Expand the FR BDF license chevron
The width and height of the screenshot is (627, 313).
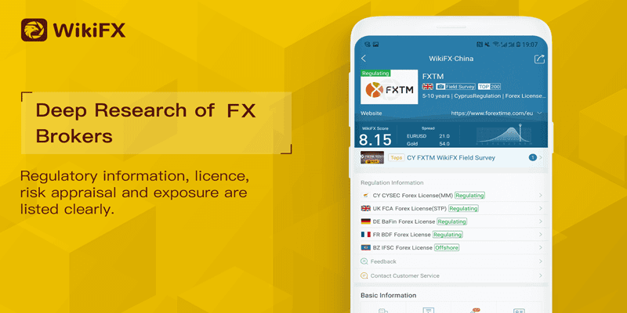(x=540, y=235)
